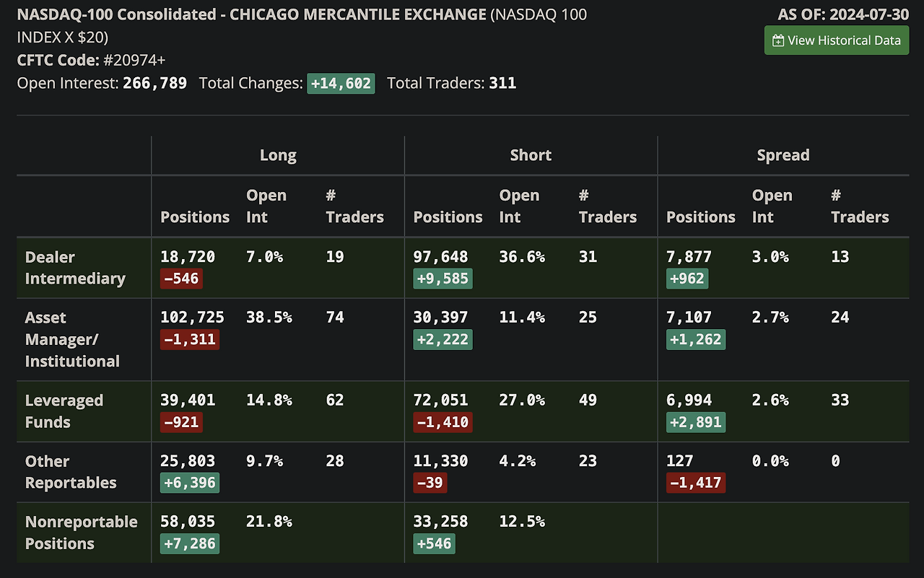The width and height of the screenshot is (924, 578).
Task: Select the Leveraged Funds row label
Action: click(65, 411)
